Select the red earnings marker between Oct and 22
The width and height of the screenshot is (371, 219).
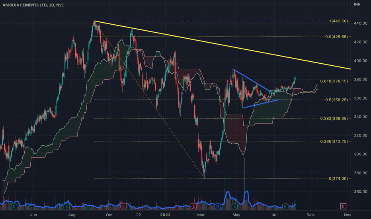click(x=123, y=206)
